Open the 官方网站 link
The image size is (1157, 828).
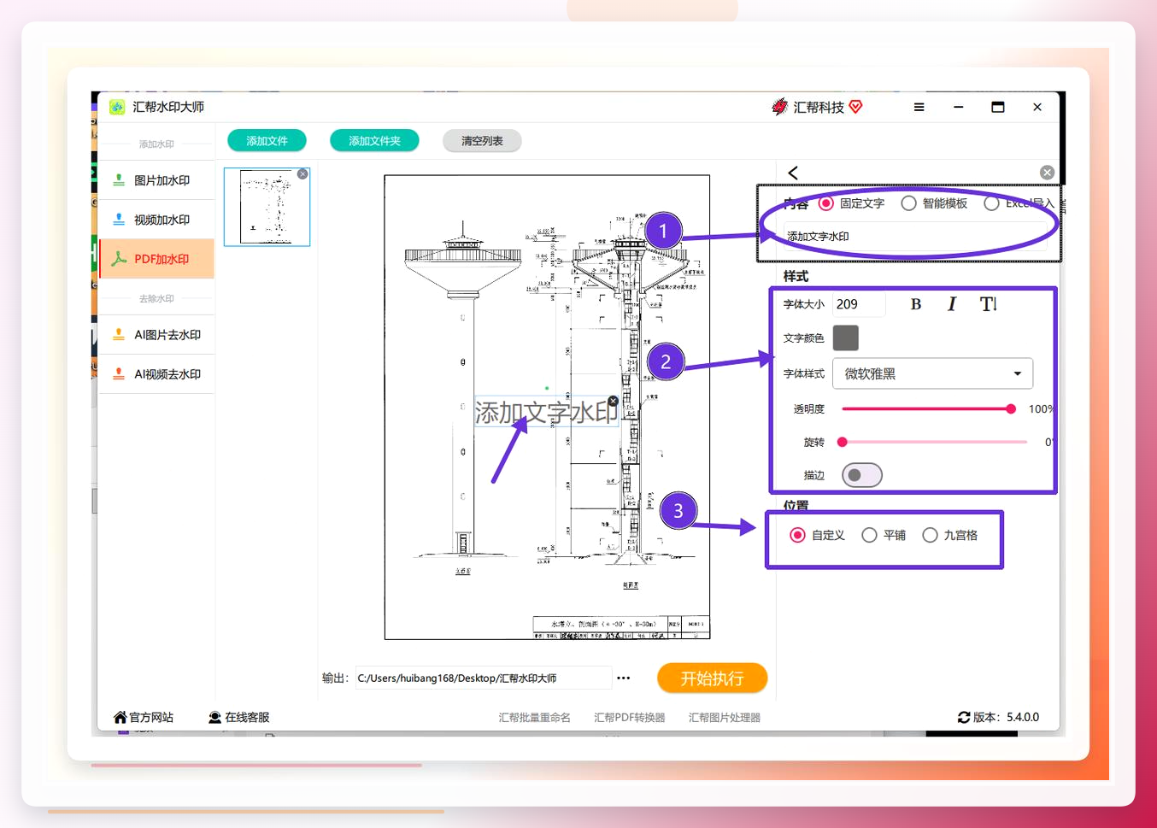coord(151,717)
